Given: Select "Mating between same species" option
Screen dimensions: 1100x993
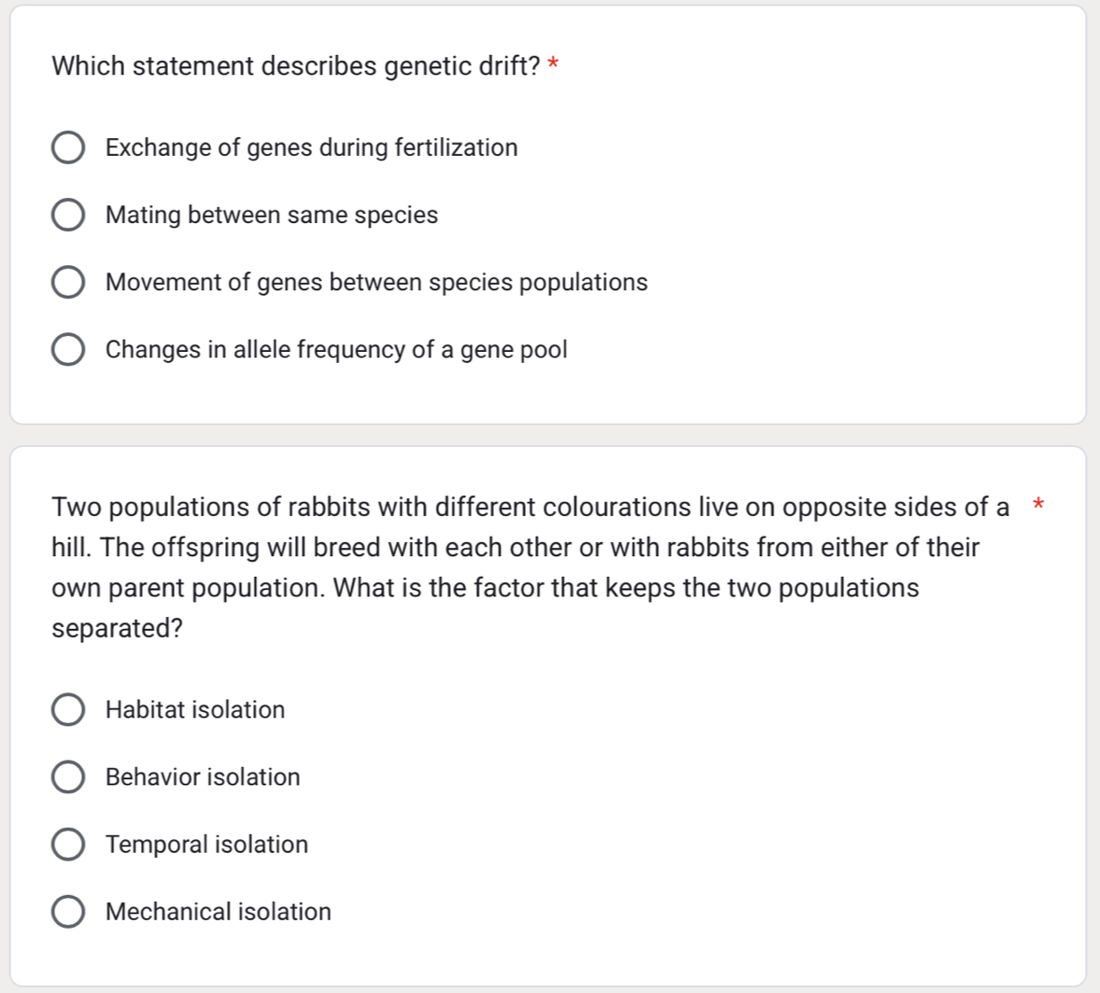Looking at the screenshot, I should (68, 214).
